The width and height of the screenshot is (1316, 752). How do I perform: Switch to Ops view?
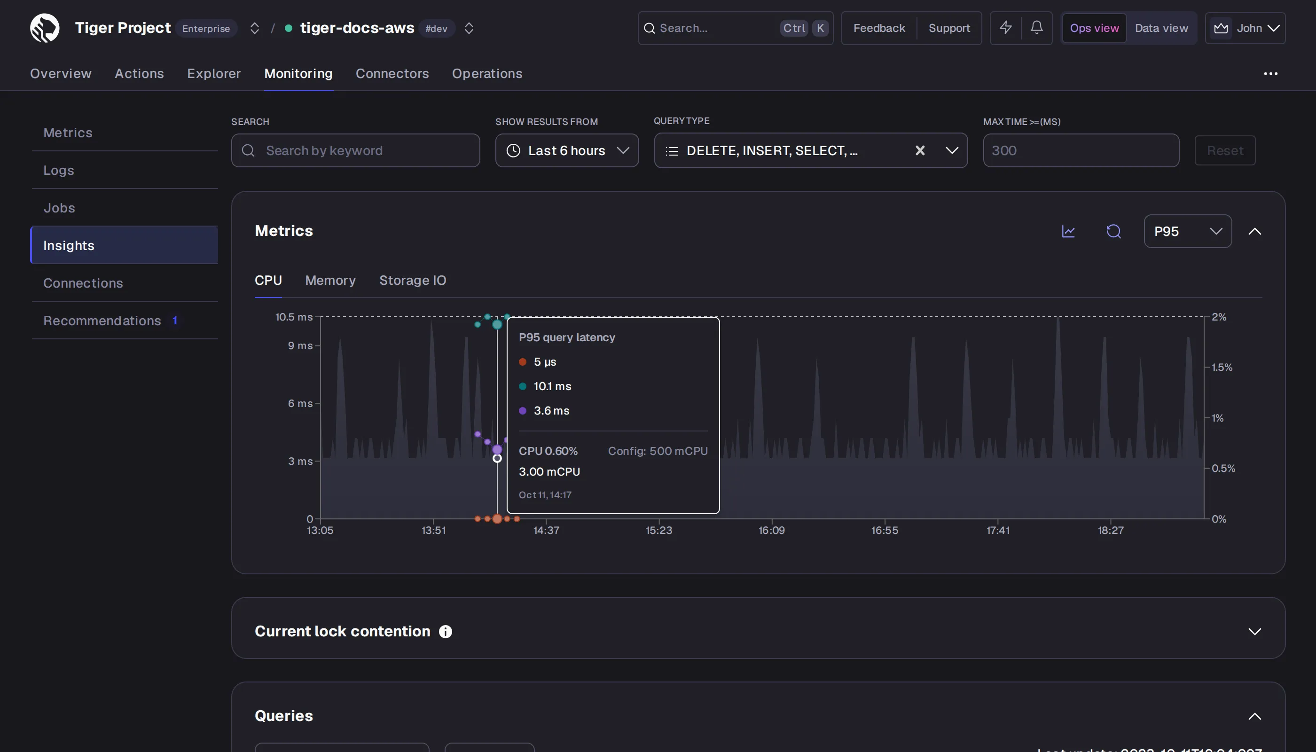(x=1094, y=28)
